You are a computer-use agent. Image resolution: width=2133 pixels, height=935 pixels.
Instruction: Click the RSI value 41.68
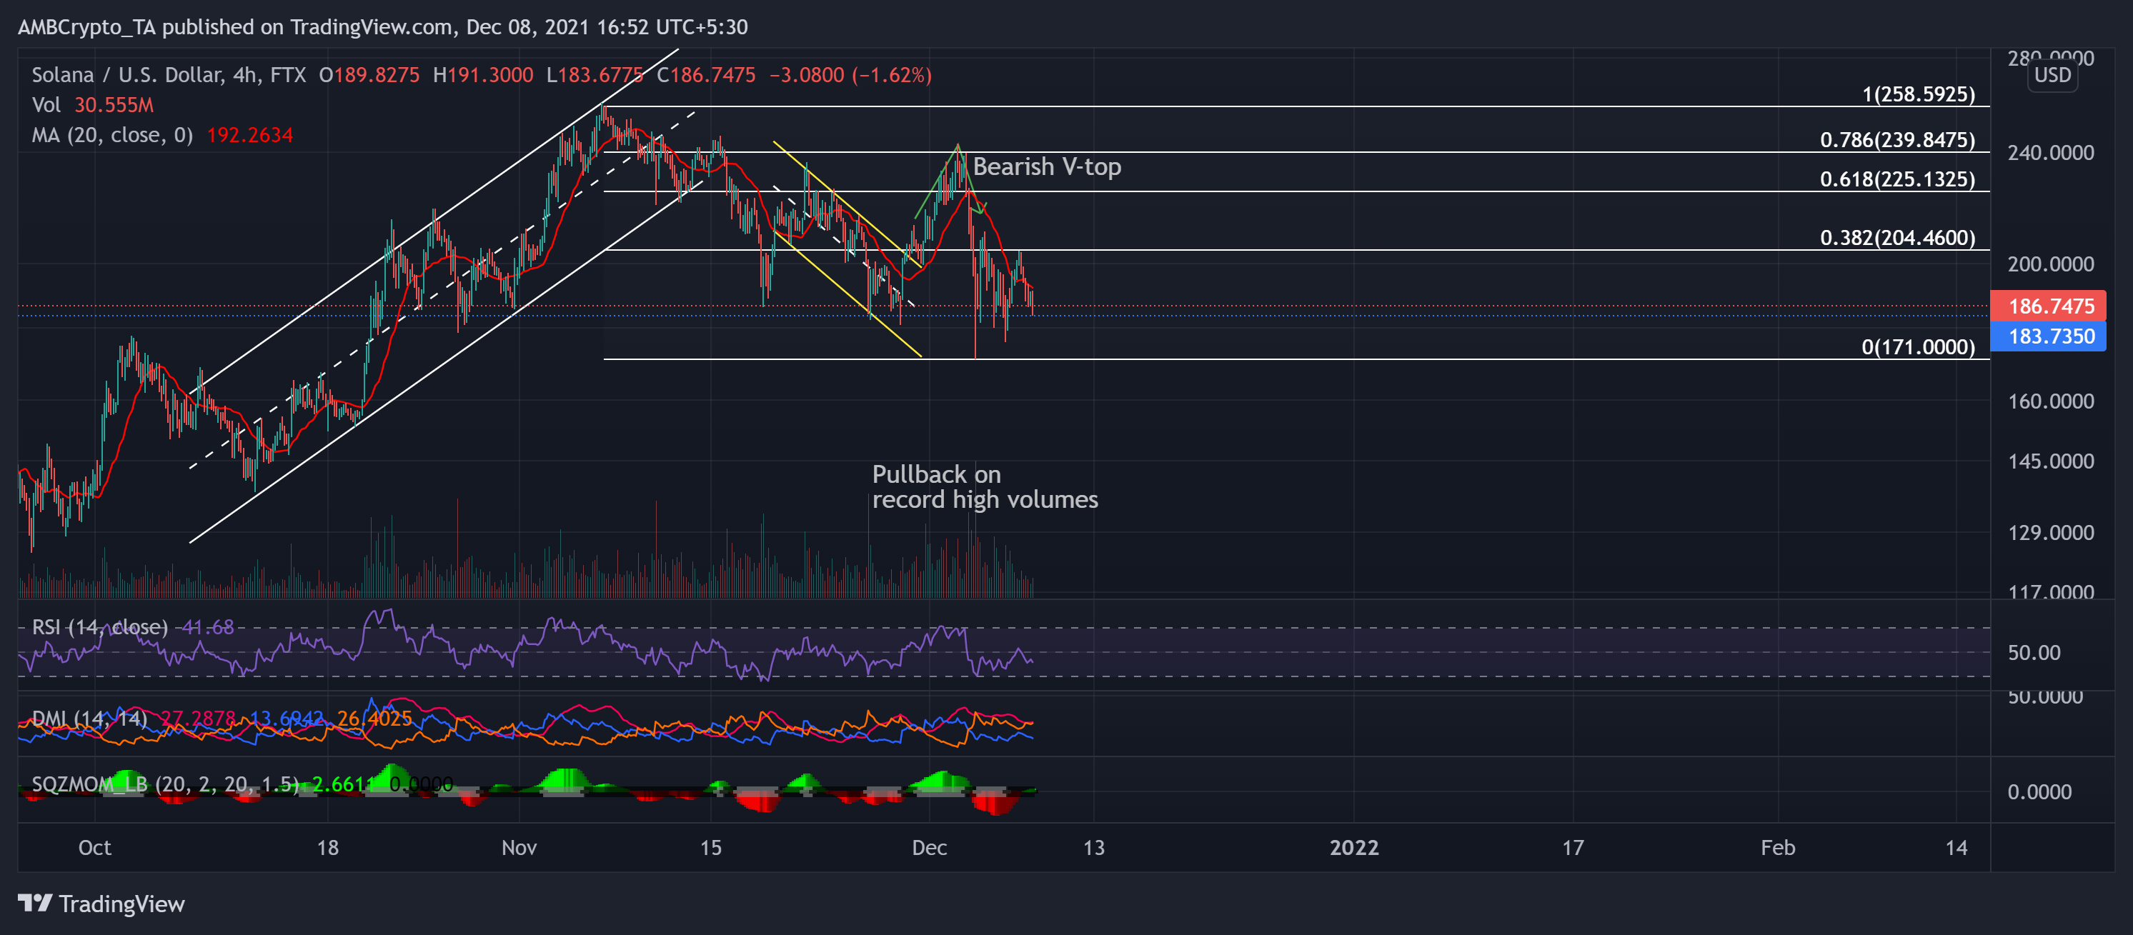pos(207,627)
